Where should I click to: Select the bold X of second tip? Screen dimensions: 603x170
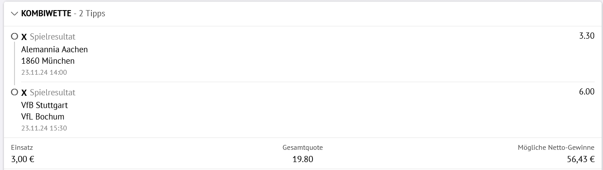(24, 93)
